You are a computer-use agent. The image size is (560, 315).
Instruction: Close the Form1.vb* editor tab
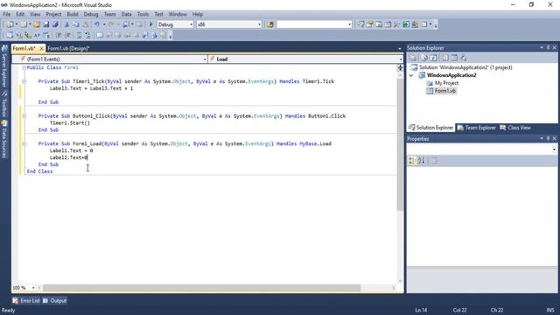tap(41, 49)
